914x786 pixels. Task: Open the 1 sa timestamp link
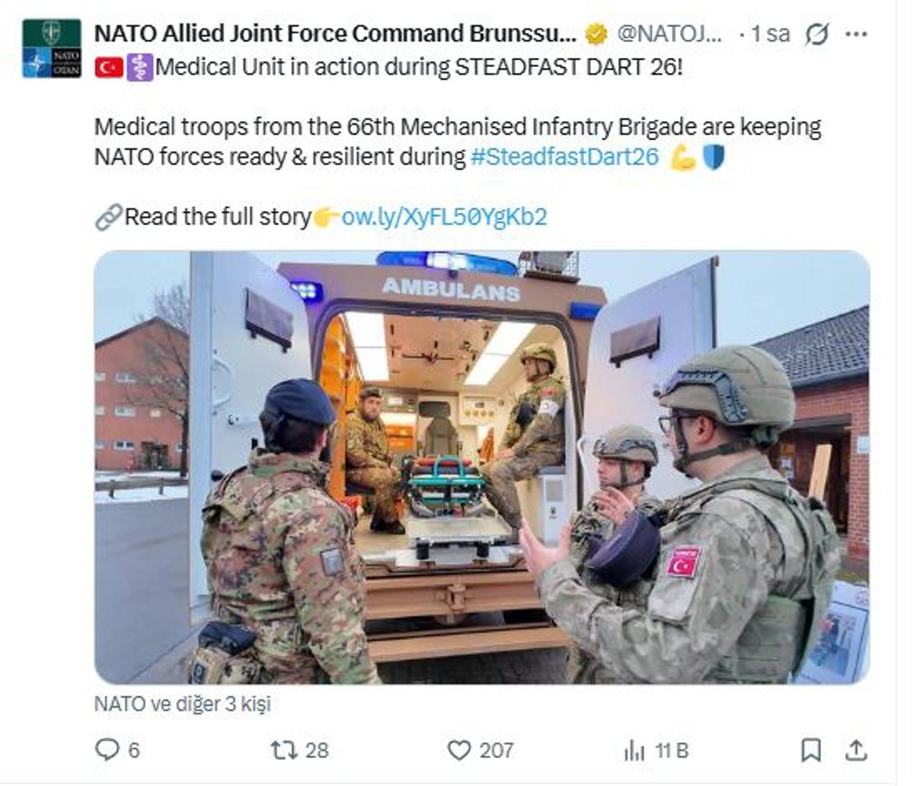point(770,33)
